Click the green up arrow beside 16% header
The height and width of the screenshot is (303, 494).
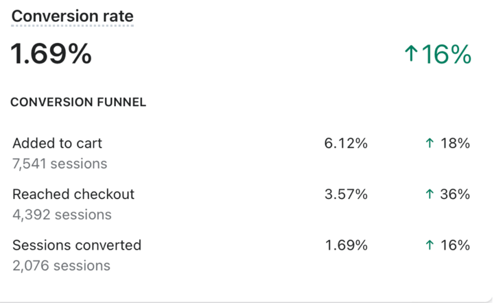pyautogui.click(x=411, y=53)
